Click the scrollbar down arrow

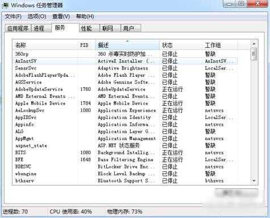tap(254, 180)
